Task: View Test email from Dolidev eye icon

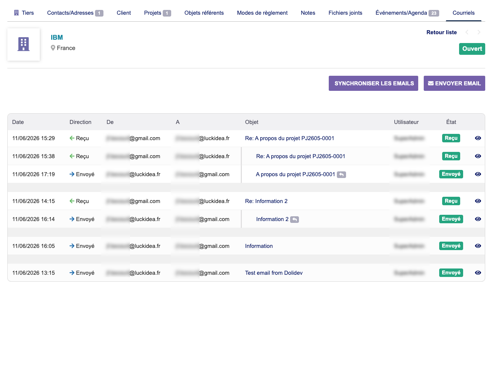Action: 478,273
